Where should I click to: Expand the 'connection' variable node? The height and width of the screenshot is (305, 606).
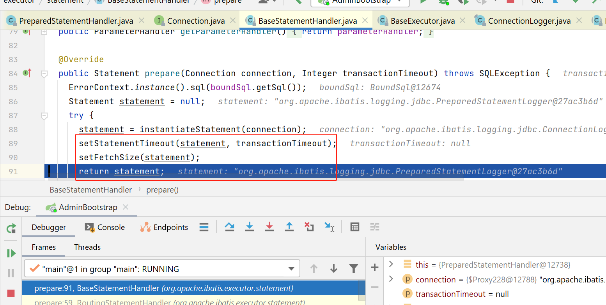(391, 279)
